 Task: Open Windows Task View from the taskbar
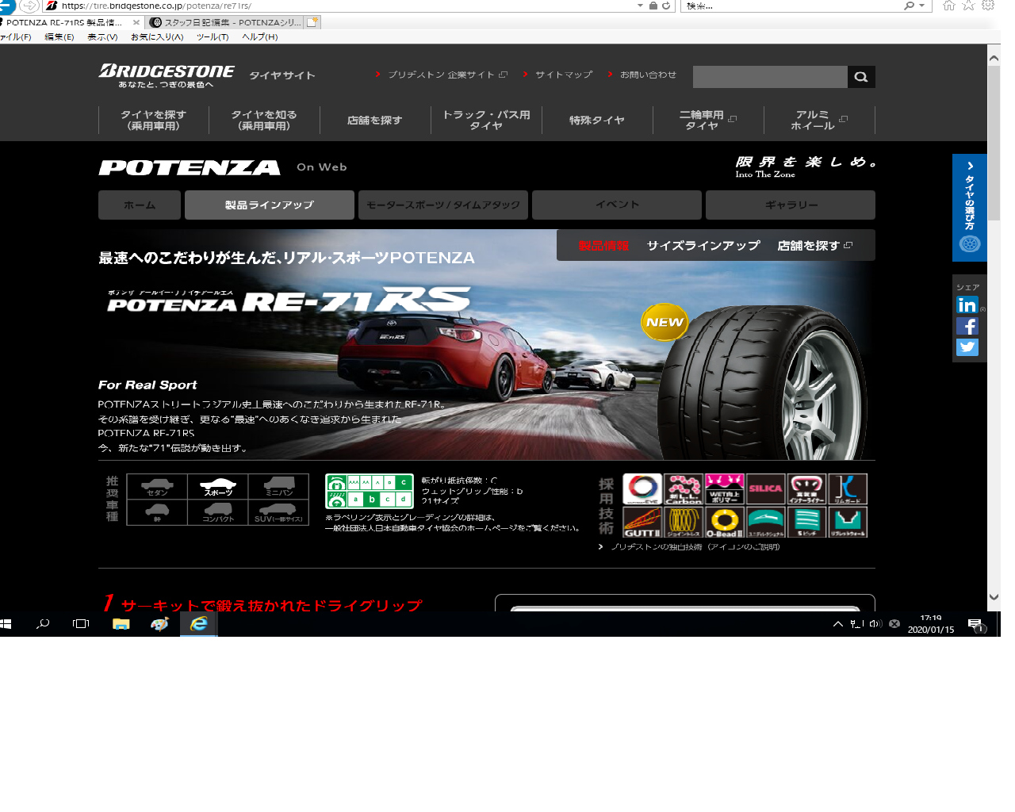tap(81, 624)
